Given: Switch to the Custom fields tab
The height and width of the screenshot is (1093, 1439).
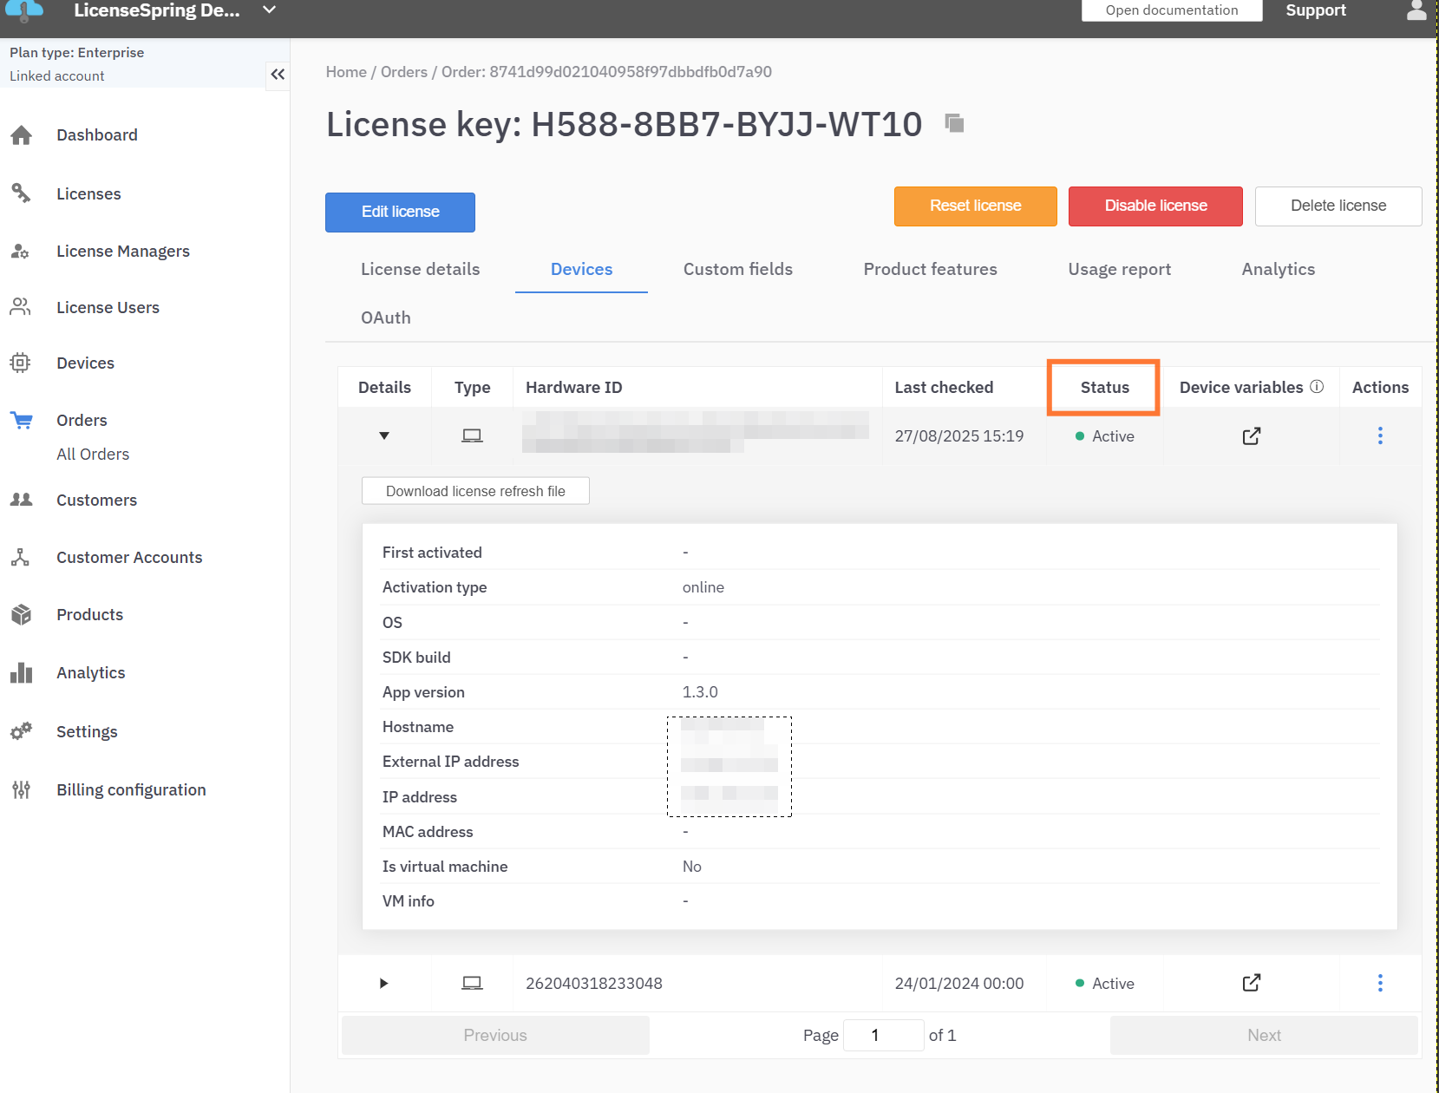Looking at the screenshot, I should click(737, 269).
